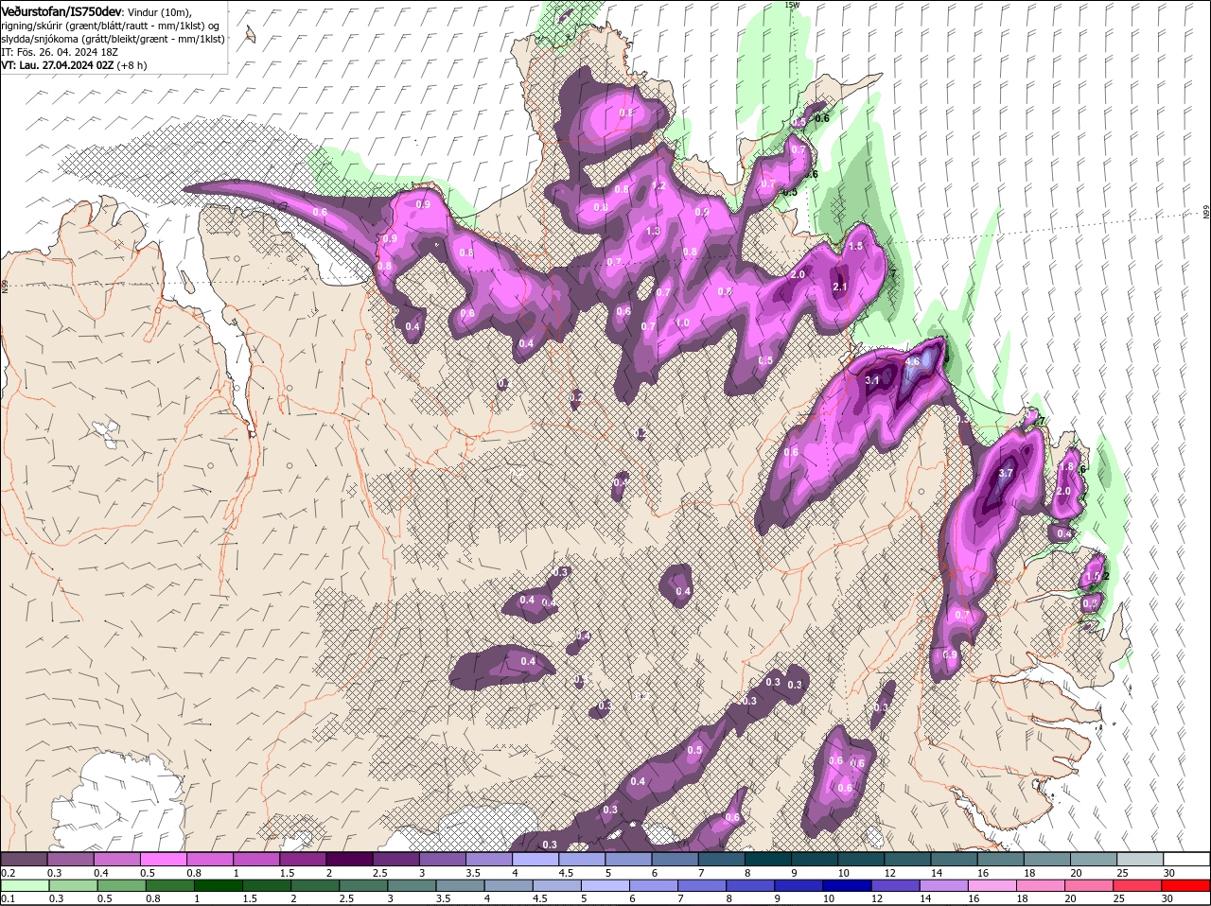Click lower legend swatch between 0.5 and 0.8
1211x906 pixels.
pyautogui.click(x=121, y=885)
